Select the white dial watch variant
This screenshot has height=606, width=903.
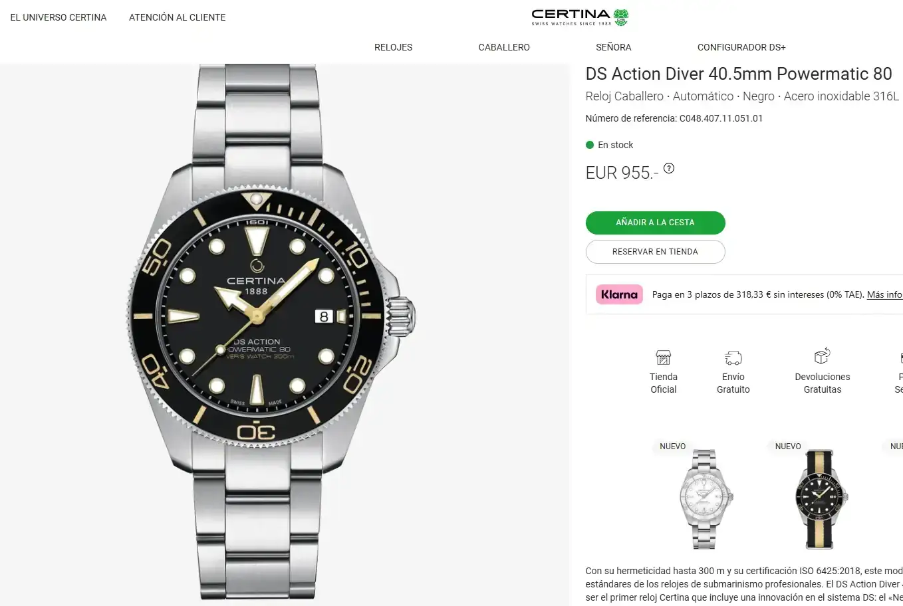pyautogui.click(x=705, y=498)
